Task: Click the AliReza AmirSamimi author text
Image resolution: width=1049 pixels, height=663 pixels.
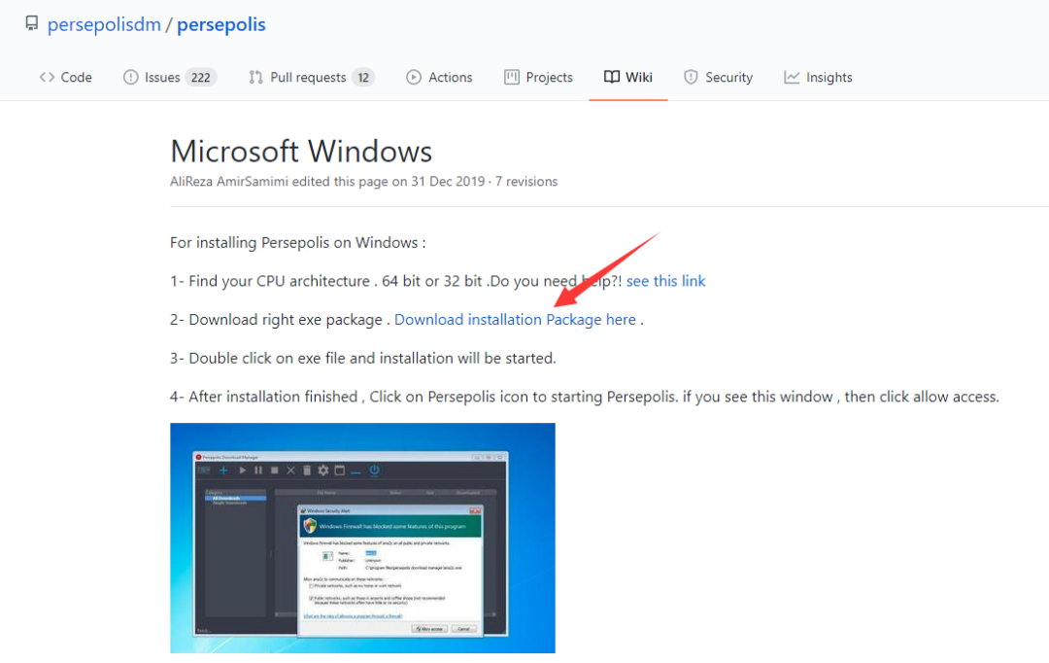Action: (229, 182)
